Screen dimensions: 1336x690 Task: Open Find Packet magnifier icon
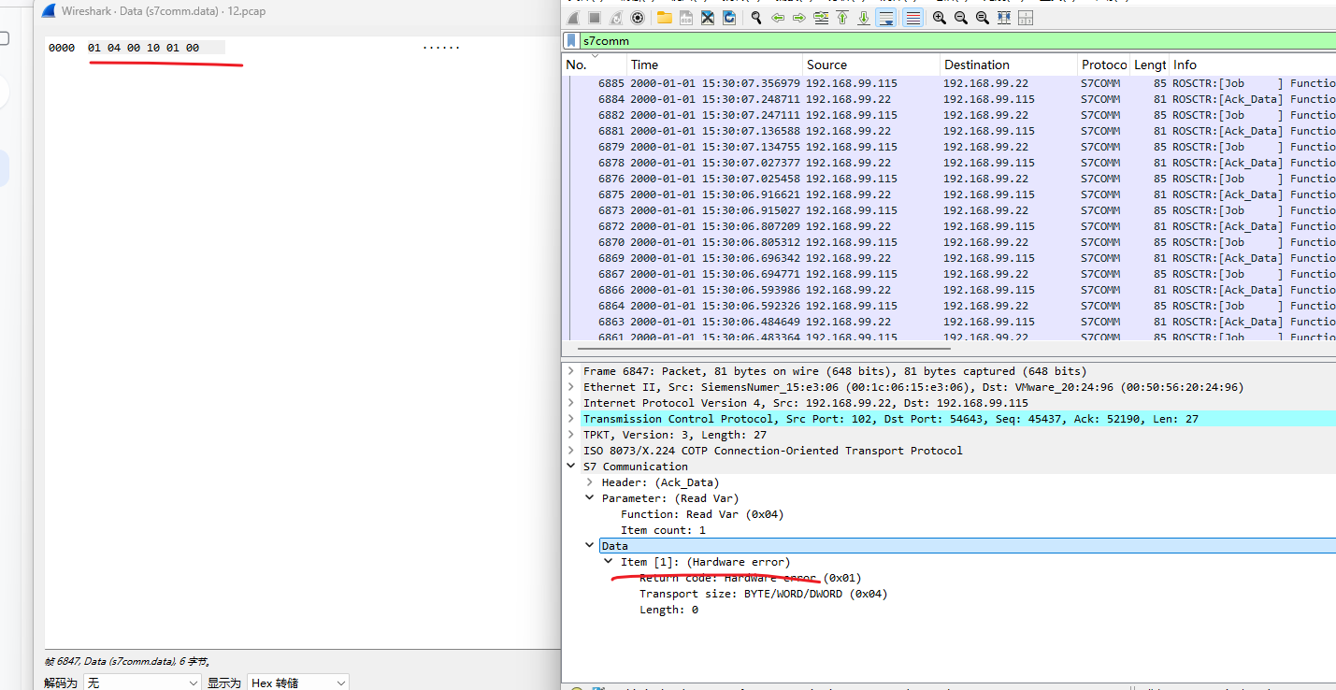tap(756, 18)
